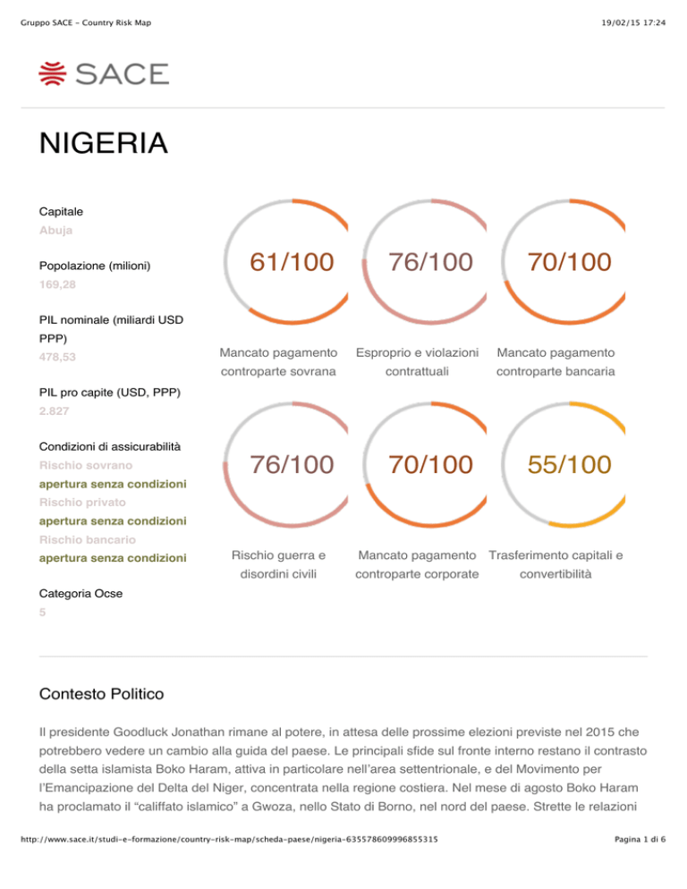Screen dimensions: 687x889
Task: Click the Categoria Ocse value 5
Action: (43, 613)
